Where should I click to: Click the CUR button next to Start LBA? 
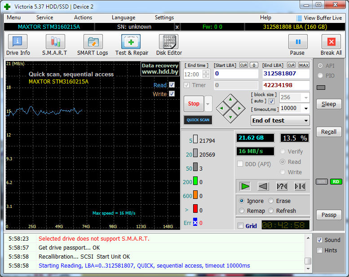click(x=243, y=65)
